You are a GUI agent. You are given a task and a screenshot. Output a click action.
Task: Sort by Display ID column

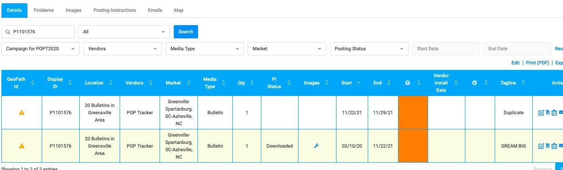70,83
